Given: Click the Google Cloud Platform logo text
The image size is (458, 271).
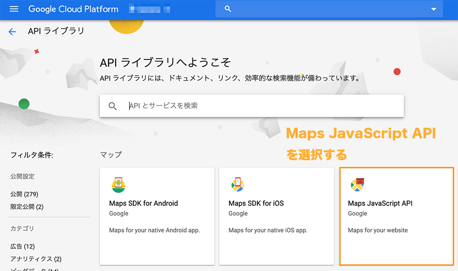Looking at the screenshot, I should [x=73, y=9].
